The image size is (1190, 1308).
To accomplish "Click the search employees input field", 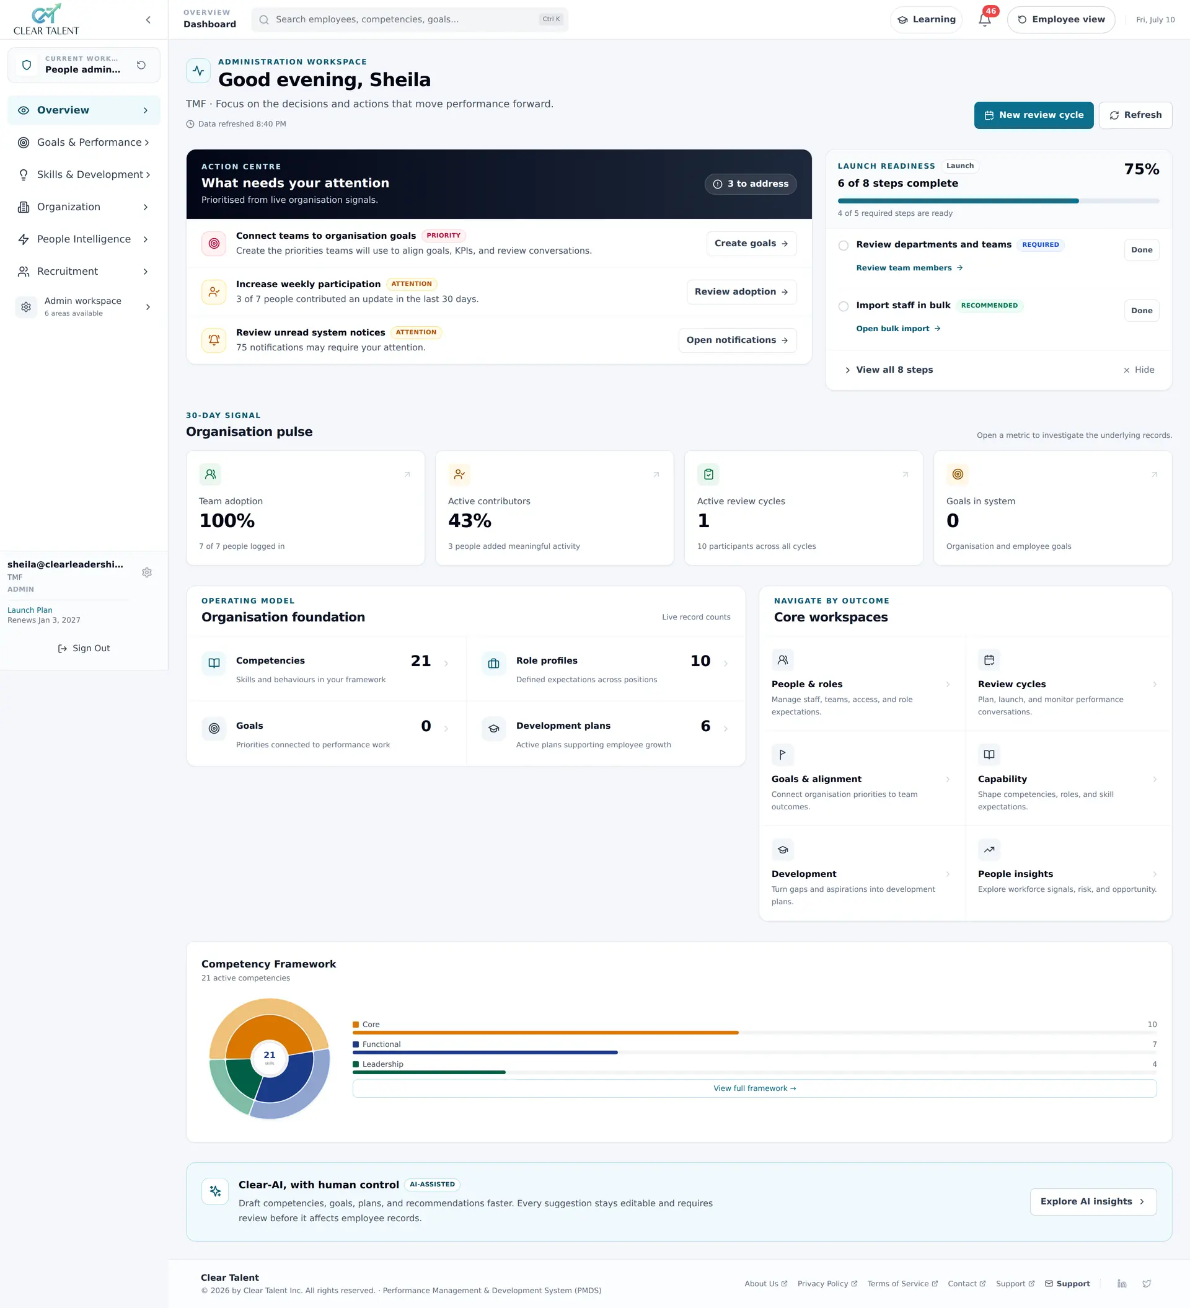I will [409, 19].
